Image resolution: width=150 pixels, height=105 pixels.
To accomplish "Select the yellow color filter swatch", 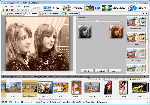I will tap(111, 79).
